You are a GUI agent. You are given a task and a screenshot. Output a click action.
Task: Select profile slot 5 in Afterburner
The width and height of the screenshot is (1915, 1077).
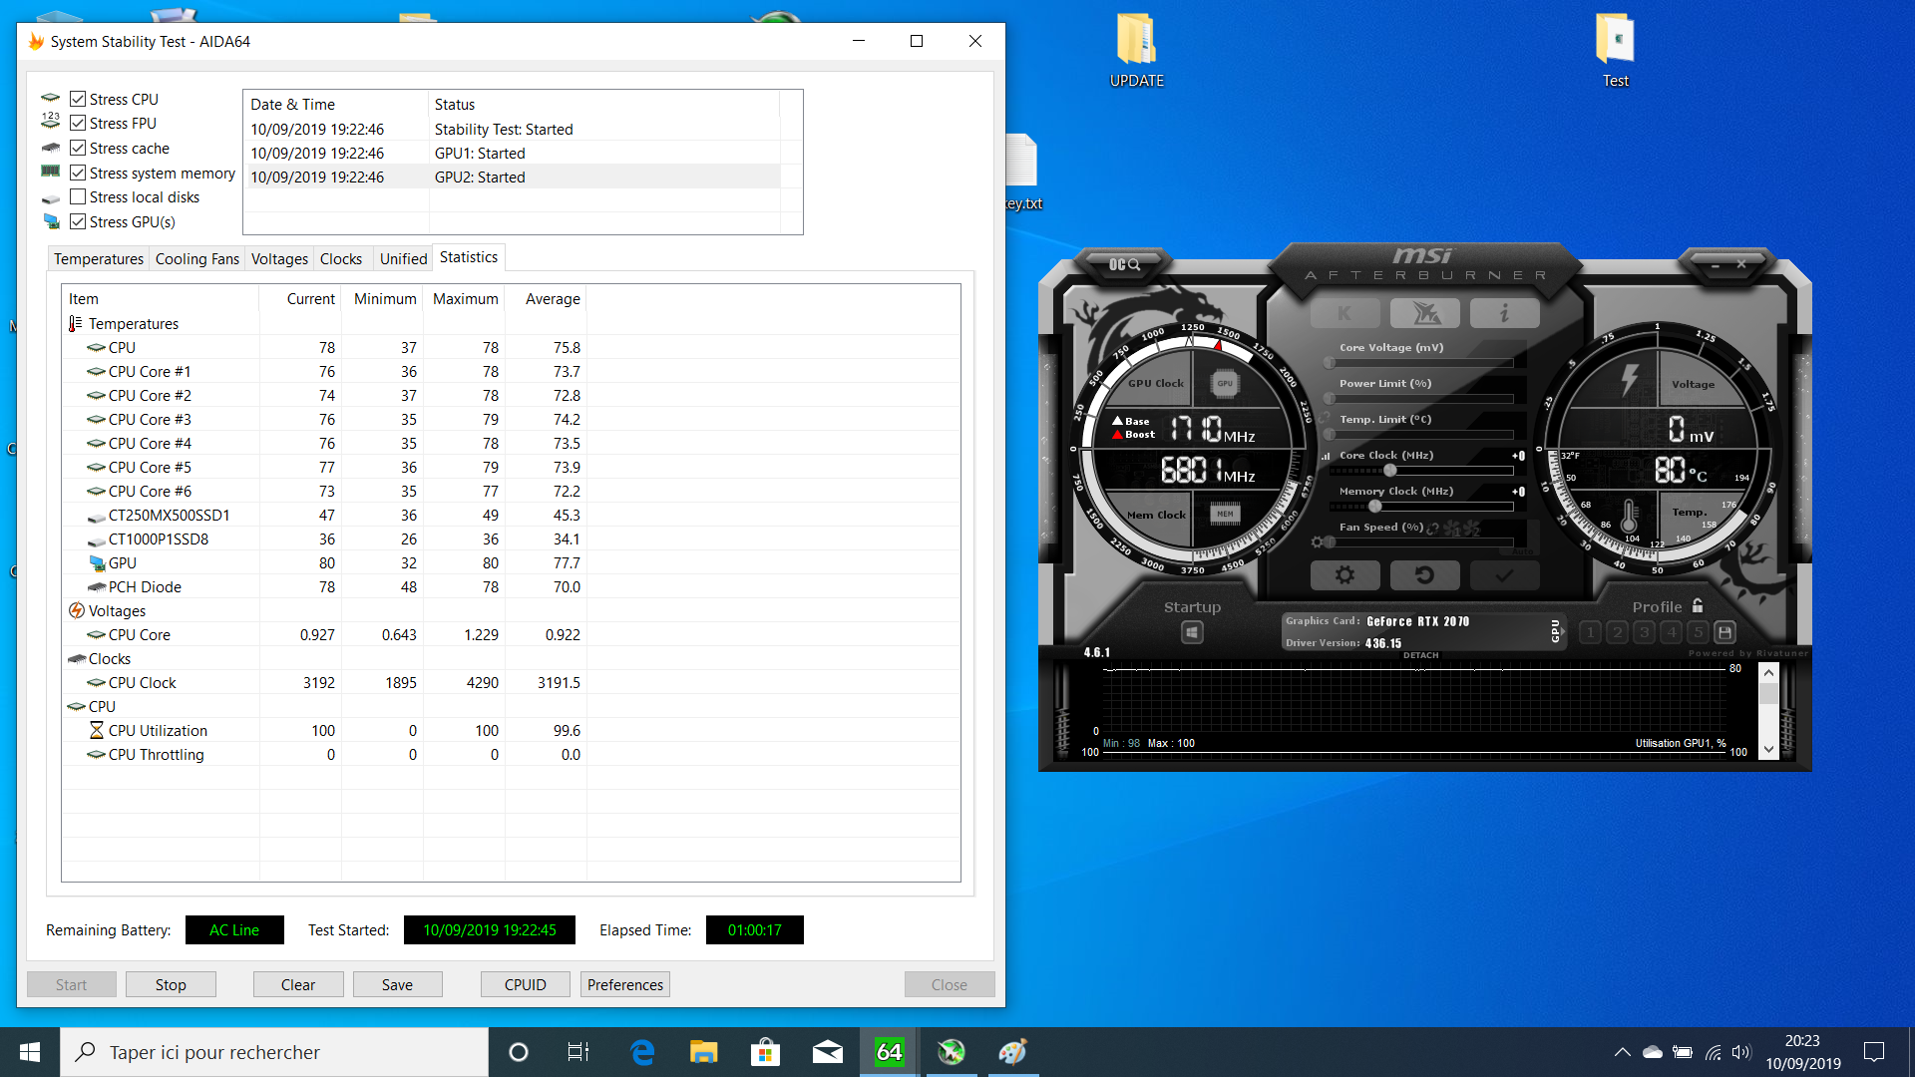point(1699,632)
